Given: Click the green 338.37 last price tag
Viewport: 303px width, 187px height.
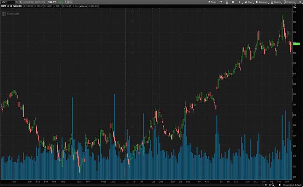Looking at the screenshot, I should point(297,44).
